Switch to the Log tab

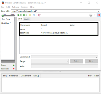point(5,76)
